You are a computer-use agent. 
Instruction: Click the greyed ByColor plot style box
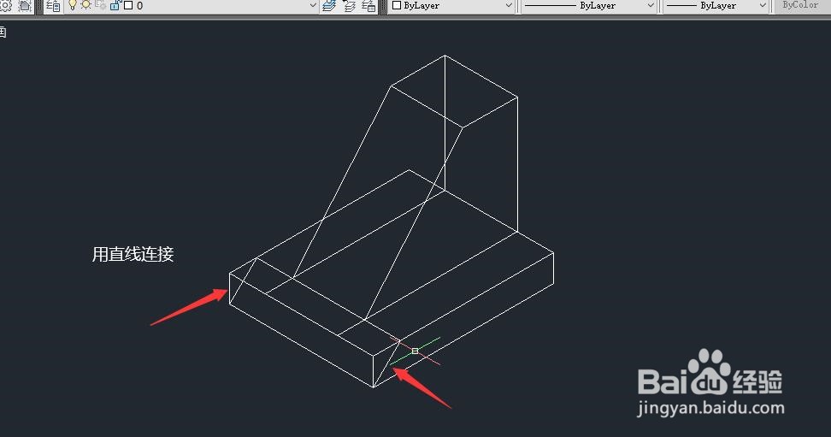[x=803, y=5]
